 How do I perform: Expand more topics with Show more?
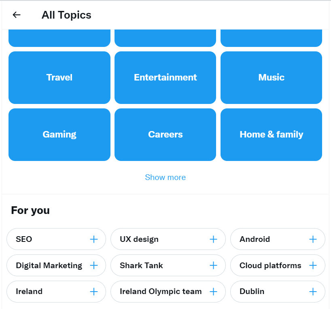point(165,177)
